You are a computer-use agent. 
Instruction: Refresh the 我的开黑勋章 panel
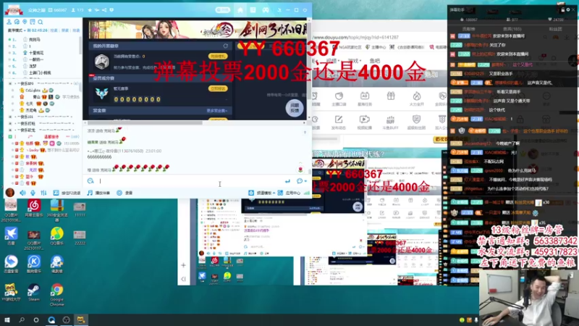pyautogui.click(x=226, y=46)
